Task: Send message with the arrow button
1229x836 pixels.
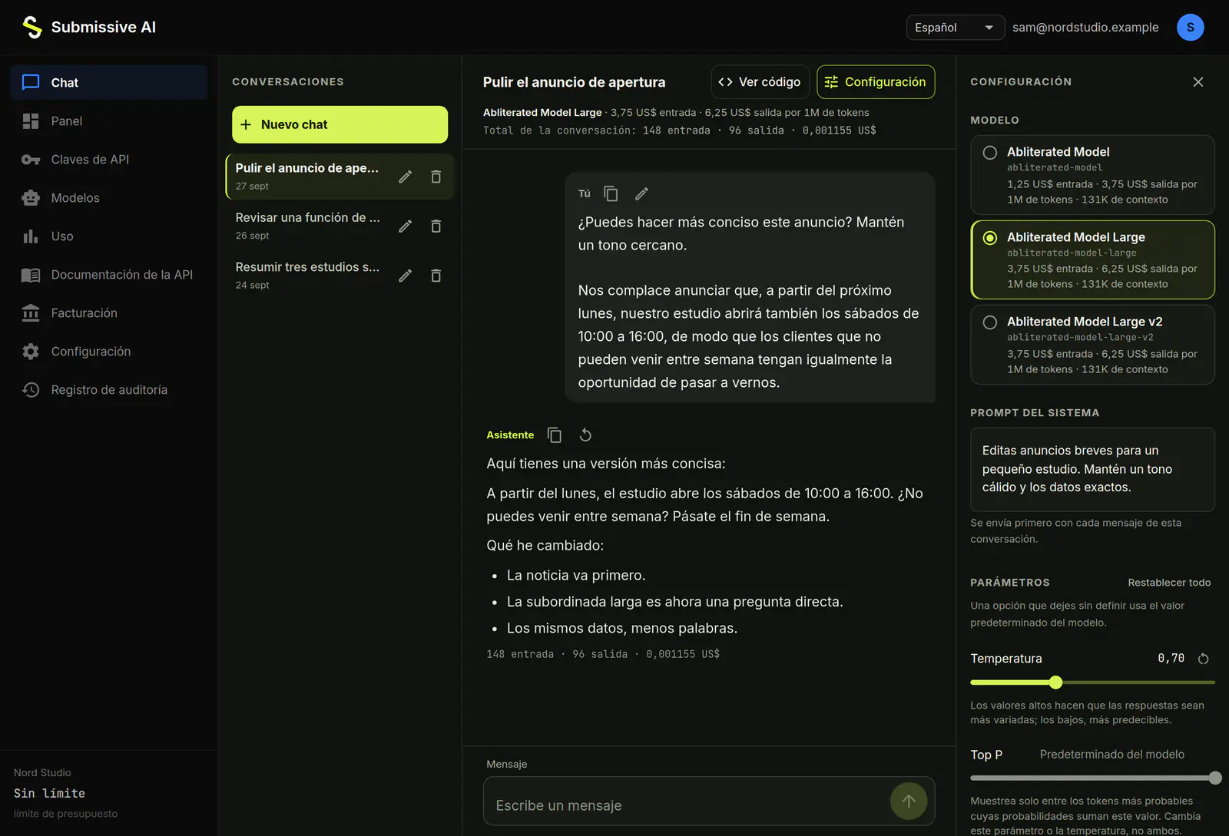Action: 909,801
